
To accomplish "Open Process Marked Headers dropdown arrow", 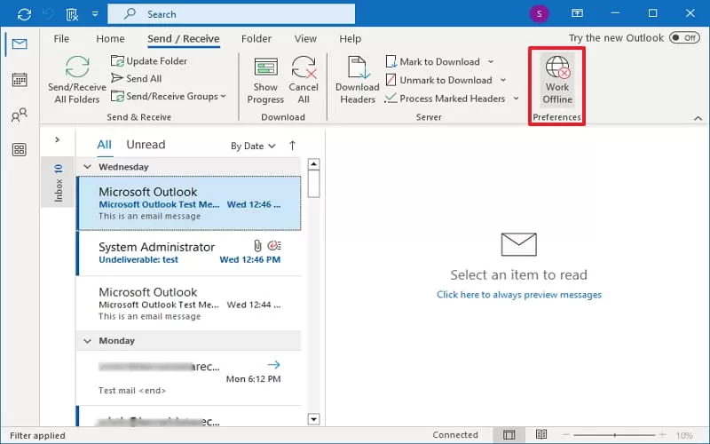I will [x=516, y=99].
